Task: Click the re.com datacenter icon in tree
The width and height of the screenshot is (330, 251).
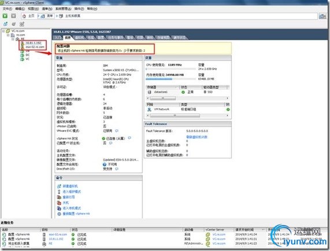Action: 13,35
